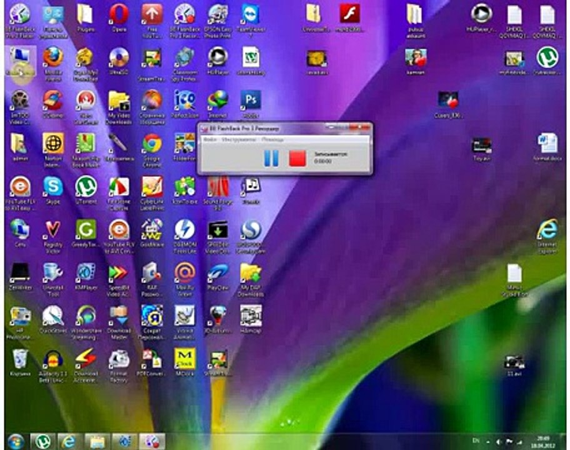Open the admin user folder

pos(20,147)
